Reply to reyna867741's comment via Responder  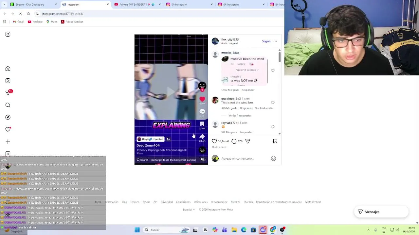pyautogui.click(x=246, y=132)
